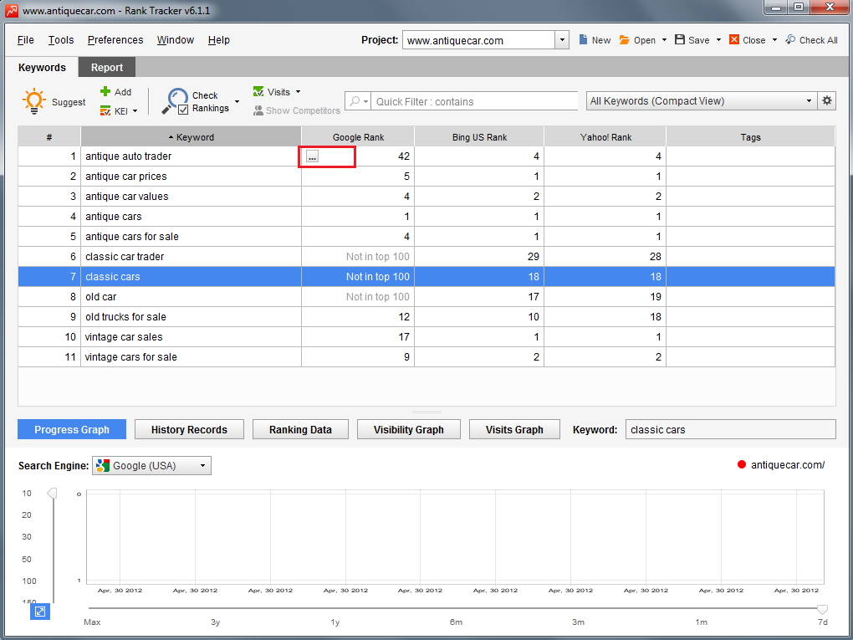Expand the Check Rankings dropdown arrow
The height and width of the screenshot is (640, 853).
238,102
